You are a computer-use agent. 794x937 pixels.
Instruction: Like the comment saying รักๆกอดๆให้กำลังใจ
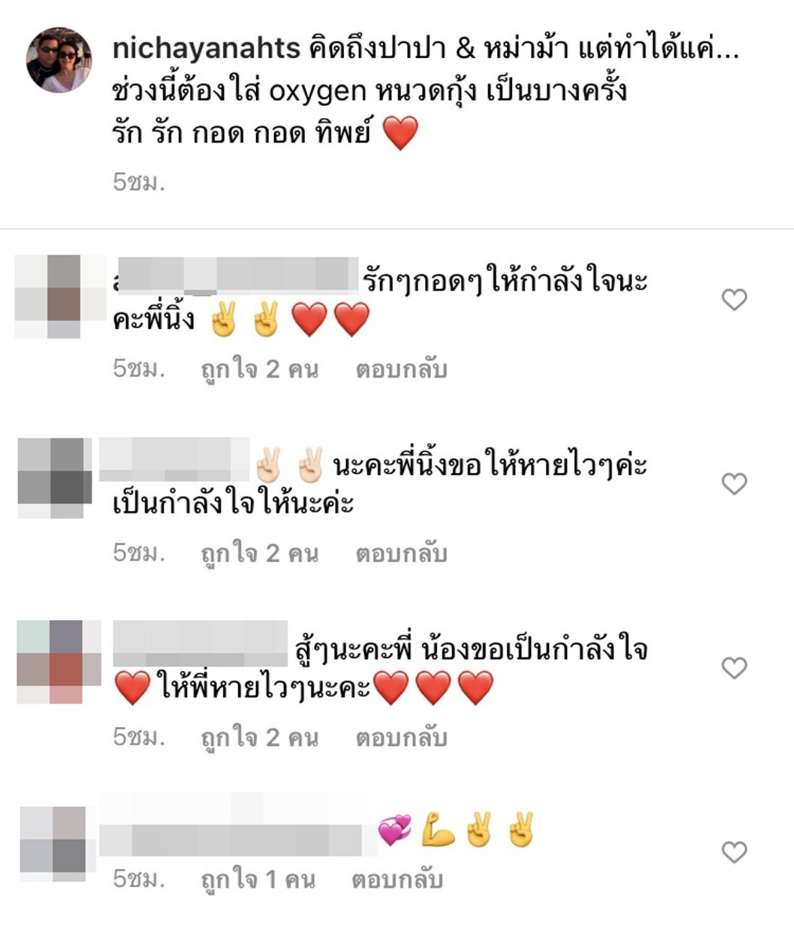click(734, 300)
